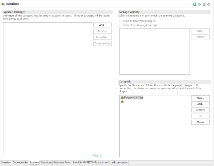Select the Runtime tab
The width and height of the screenshot is (214, 166).
point(34,163)
